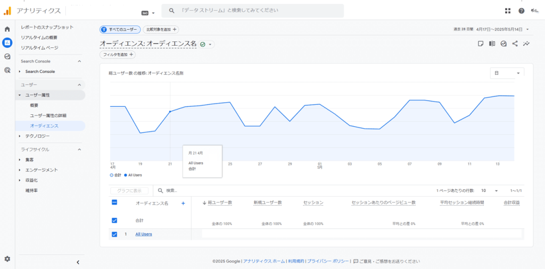This screenshot has height=269, width=545.
Task: Select オーディエンス in sidebar
Action: coord(44,125)
